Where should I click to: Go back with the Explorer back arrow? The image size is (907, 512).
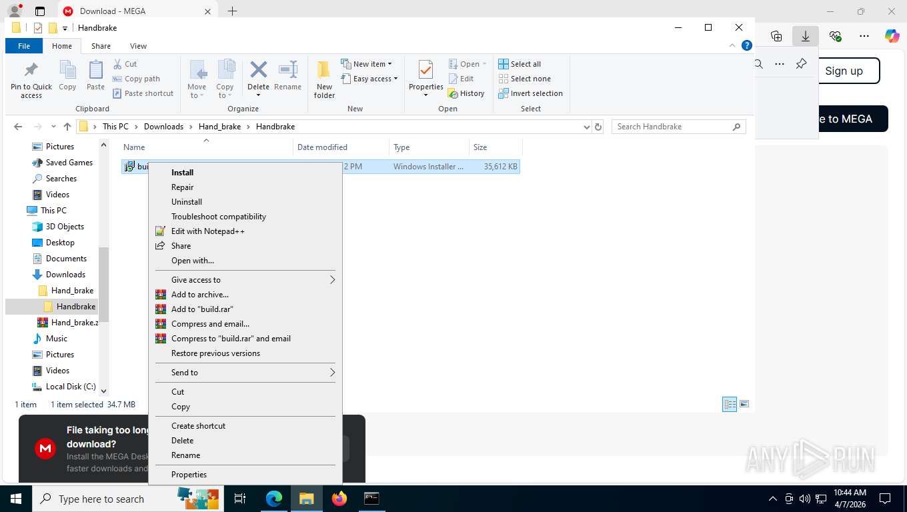18,127
